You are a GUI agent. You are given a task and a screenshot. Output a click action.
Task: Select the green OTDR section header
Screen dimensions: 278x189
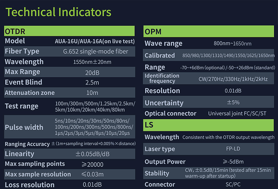click(x=69, y=31)
